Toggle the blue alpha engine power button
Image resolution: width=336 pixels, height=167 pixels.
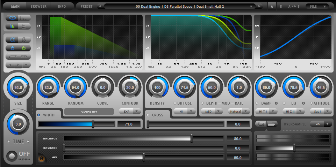[x=12, y=48]
